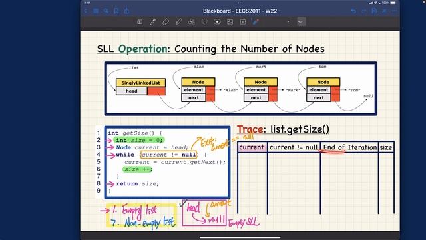
Task: Open the more options ellipsis menu
Action: 395,11
